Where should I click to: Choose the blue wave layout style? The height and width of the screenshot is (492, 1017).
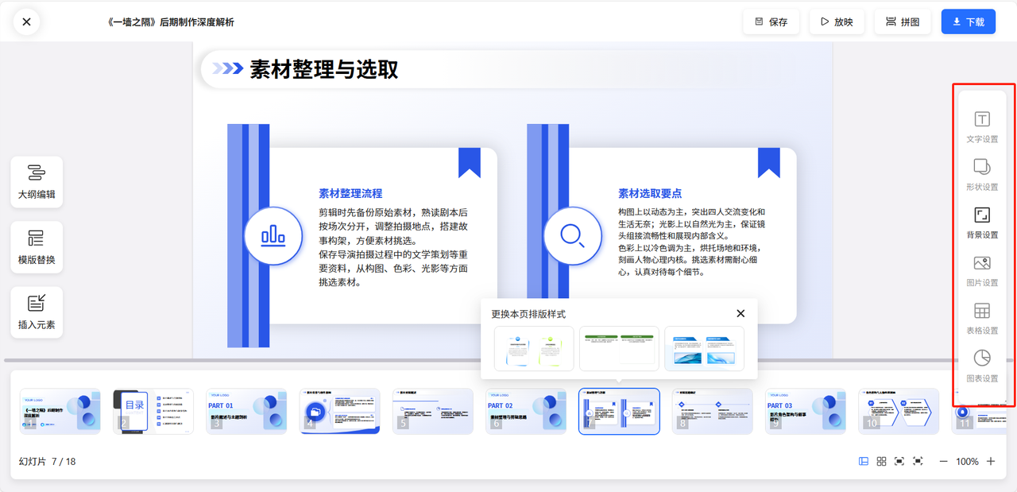click(x=704, y=348)
